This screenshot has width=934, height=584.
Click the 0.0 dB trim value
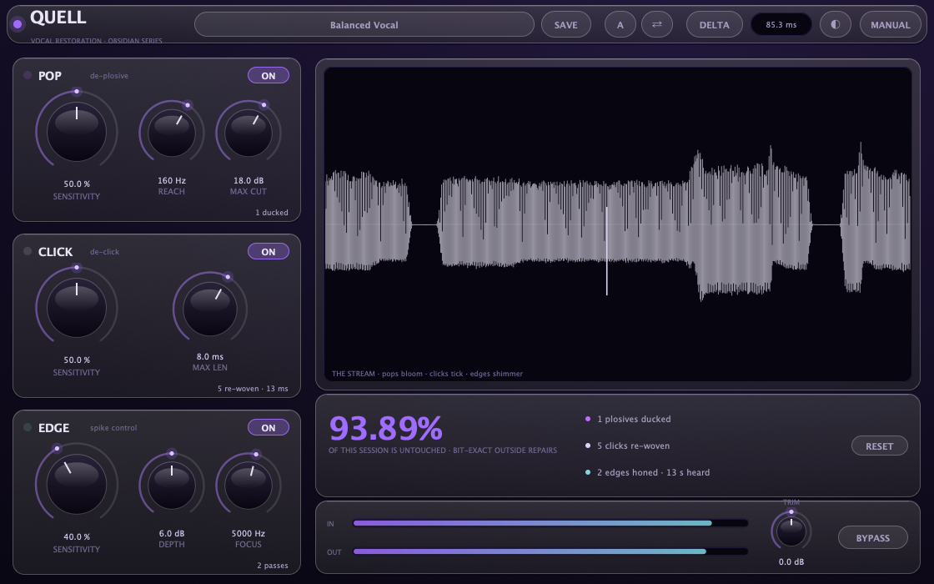(x=791, y=562)
